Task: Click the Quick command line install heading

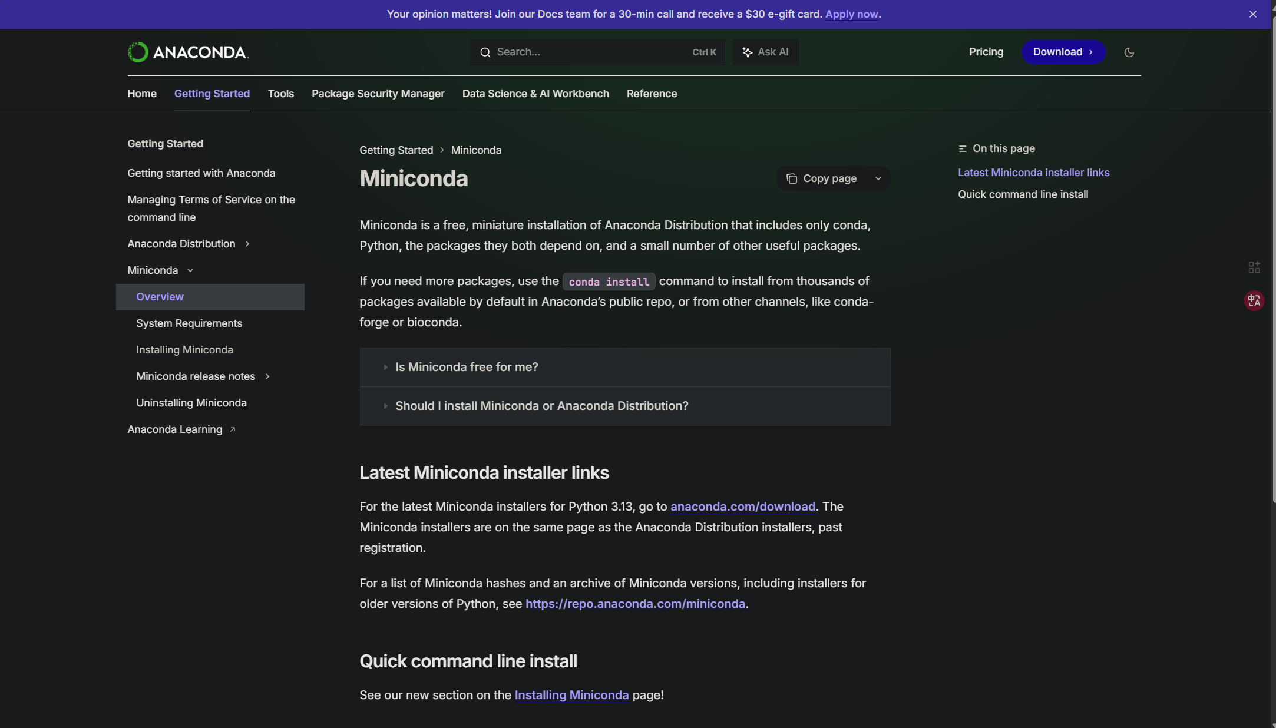Action: (x=468, y=661)
